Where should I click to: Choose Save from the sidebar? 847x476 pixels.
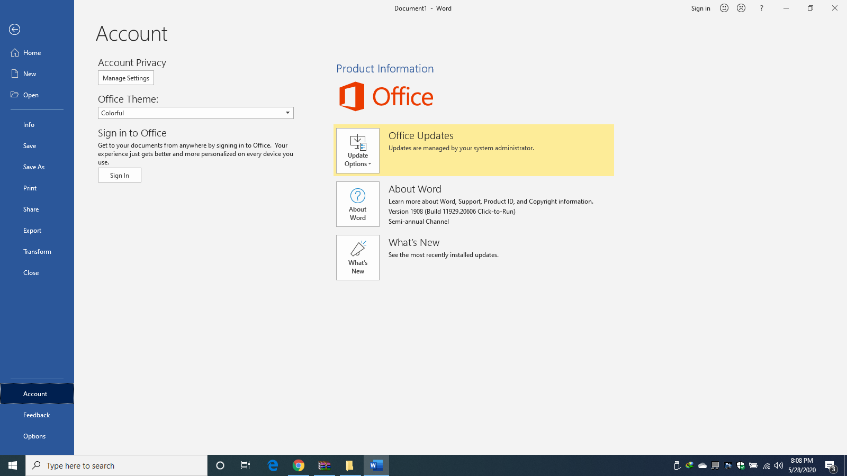pos(37,146)
